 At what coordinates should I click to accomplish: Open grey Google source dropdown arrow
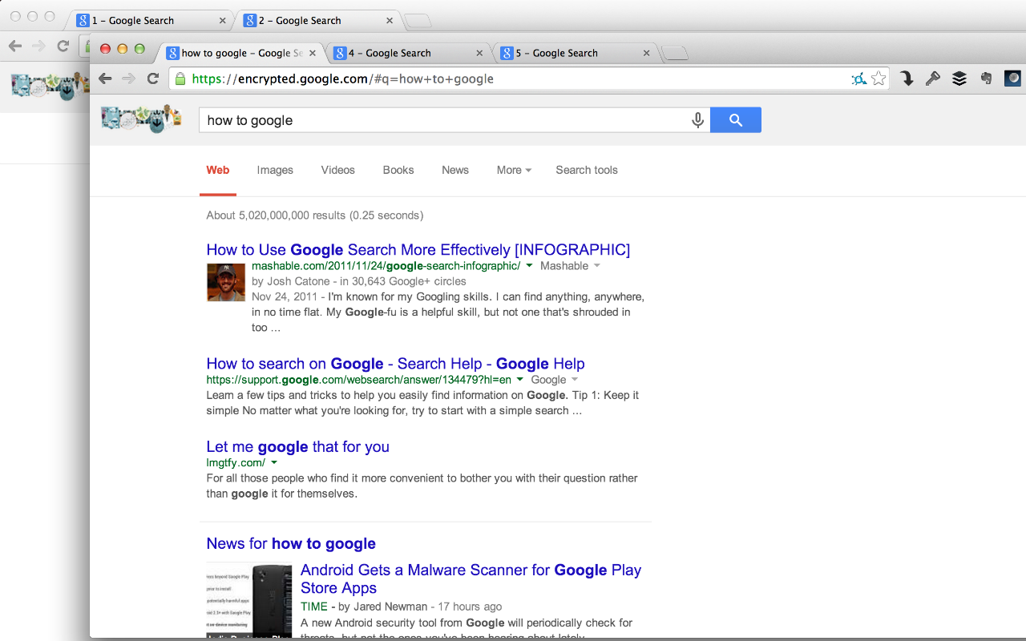pyautogui.click(x=575, y=380)
